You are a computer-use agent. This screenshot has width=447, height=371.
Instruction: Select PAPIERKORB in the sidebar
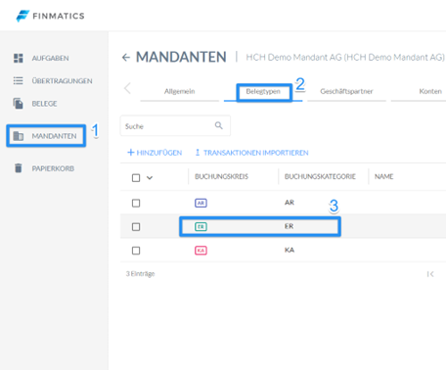point(53,168)
